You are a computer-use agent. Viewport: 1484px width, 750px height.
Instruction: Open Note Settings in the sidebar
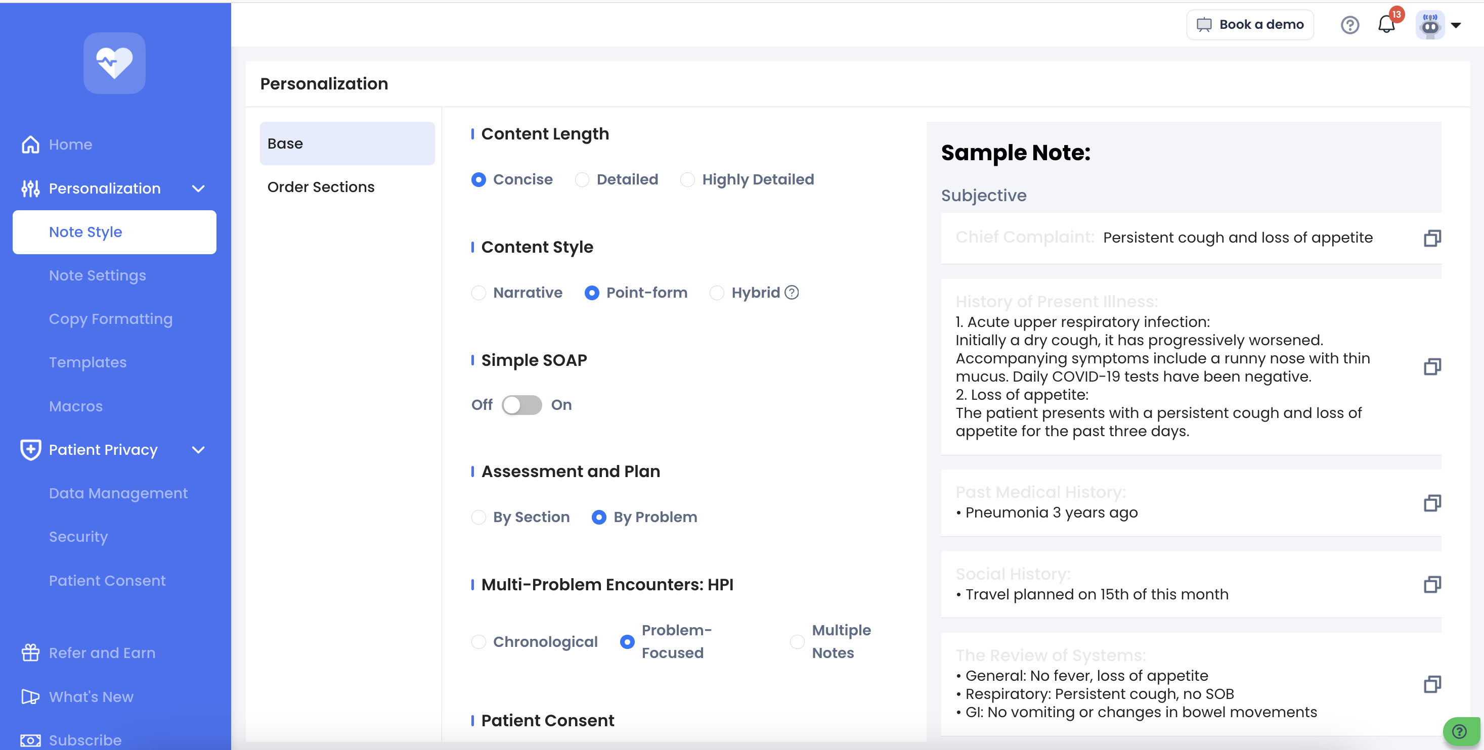(97, 275)
